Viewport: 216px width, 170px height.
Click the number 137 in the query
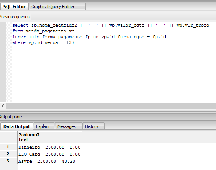(x=70, y=43)
